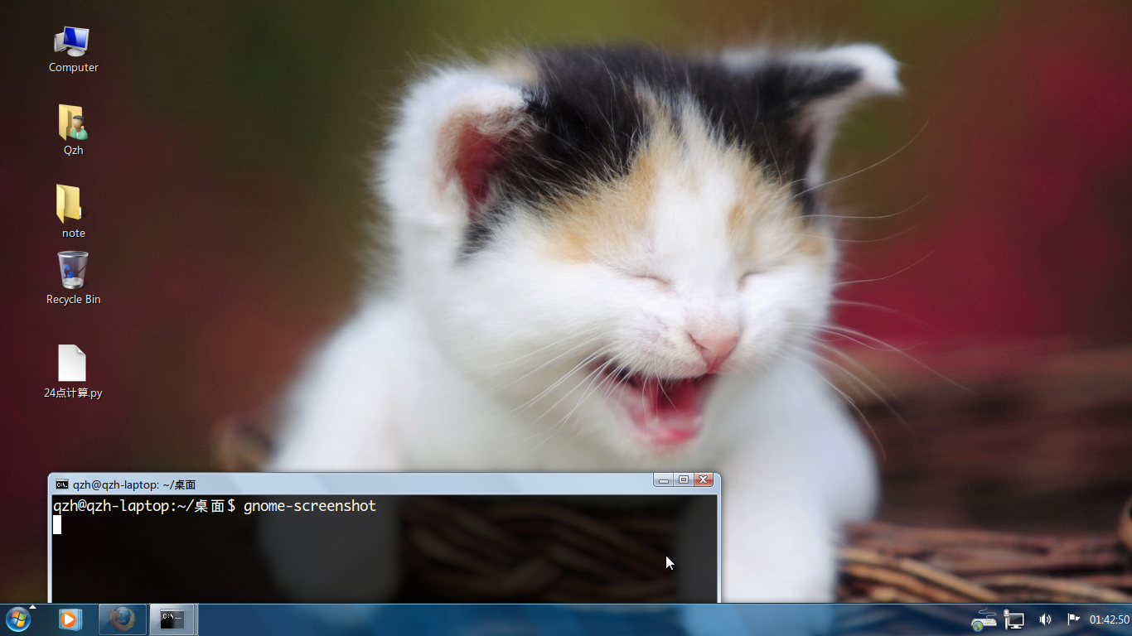Viewport: 1132px width, 636px height.
Task: Click the flag notification tray icon
Action: (x=1073, y=619)
